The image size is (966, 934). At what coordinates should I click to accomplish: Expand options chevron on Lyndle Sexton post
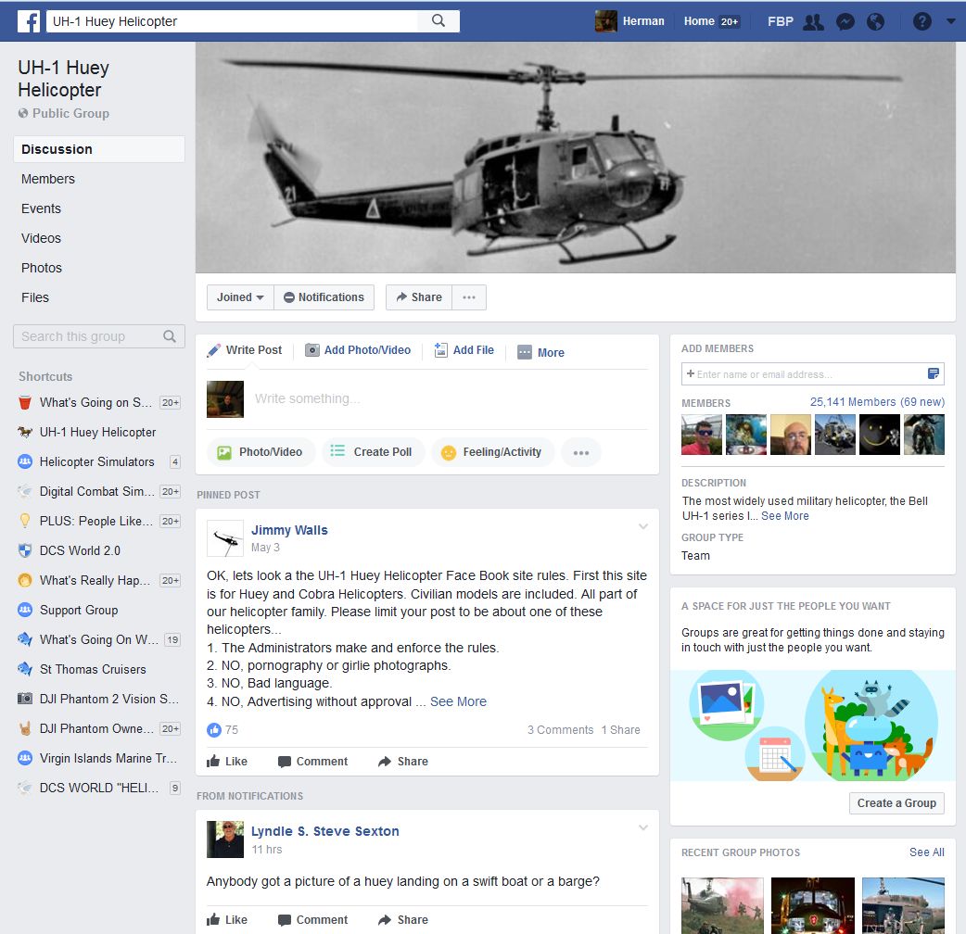[643, 827]
